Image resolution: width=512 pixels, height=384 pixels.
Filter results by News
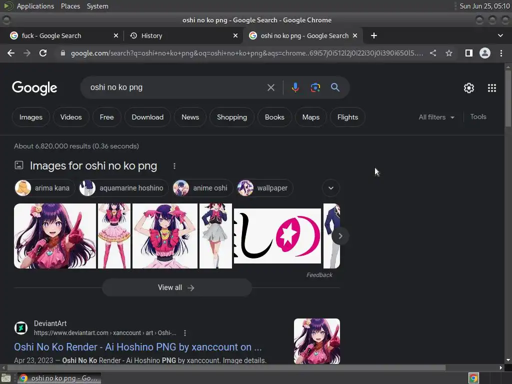[190, 117]
